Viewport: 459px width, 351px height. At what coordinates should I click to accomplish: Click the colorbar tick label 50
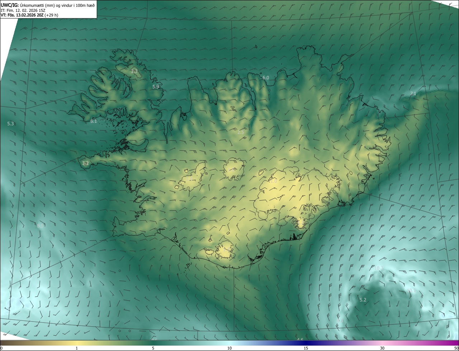(456, 348)
